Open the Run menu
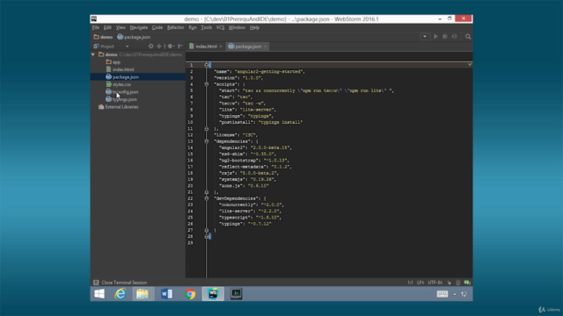The width and height of the screenshot is (563, 316). click(193, 27)
